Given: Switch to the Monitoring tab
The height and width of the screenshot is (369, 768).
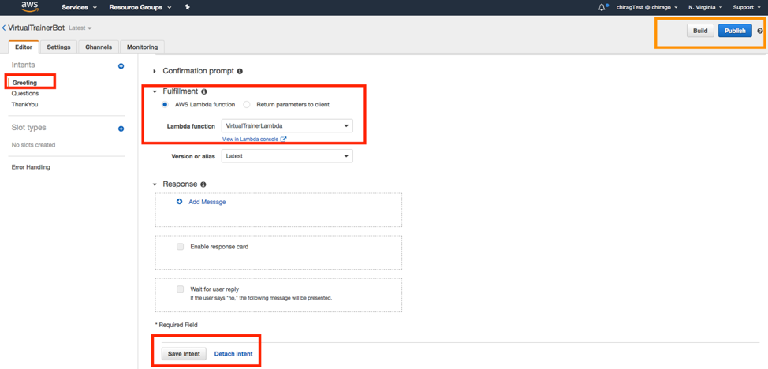Looking at the screenshot, I should [142, 47].
